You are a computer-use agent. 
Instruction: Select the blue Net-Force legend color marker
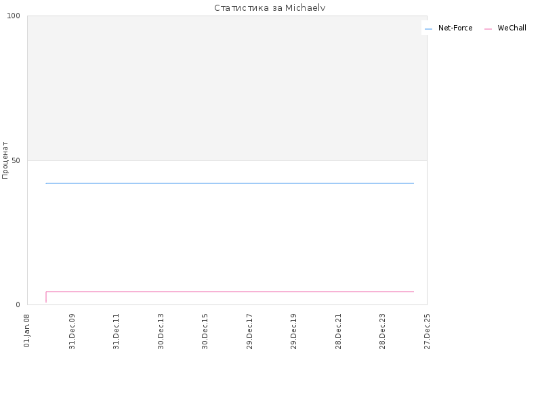coord(428,29)
